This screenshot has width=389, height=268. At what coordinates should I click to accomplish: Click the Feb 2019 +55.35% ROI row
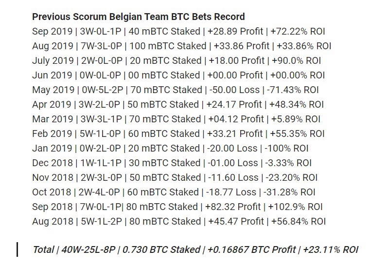coord(178,134)
